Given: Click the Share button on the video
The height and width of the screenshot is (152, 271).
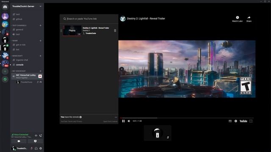Looking at the screenshot, I should pos(249,19).
